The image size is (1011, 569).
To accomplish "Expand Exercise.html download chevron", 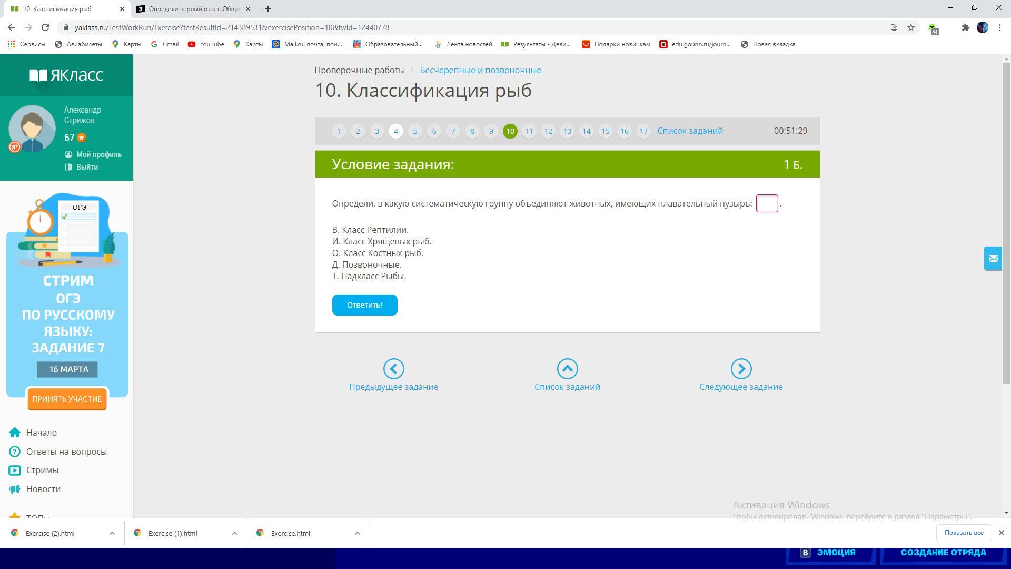I will [357, 533].
